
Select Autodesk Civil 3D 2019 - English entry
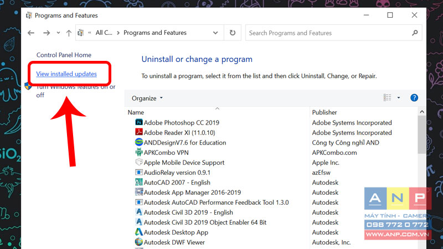coord(188,212)
